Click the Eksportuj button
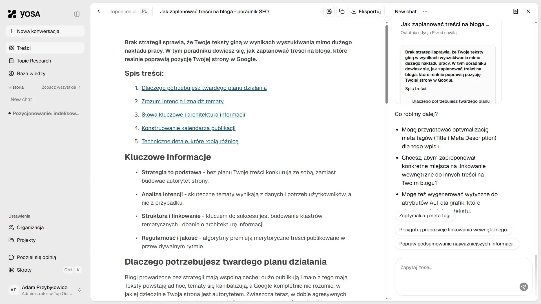Image resolution: width=541 pixels, height=304 pixels. (x=366, y=12)
